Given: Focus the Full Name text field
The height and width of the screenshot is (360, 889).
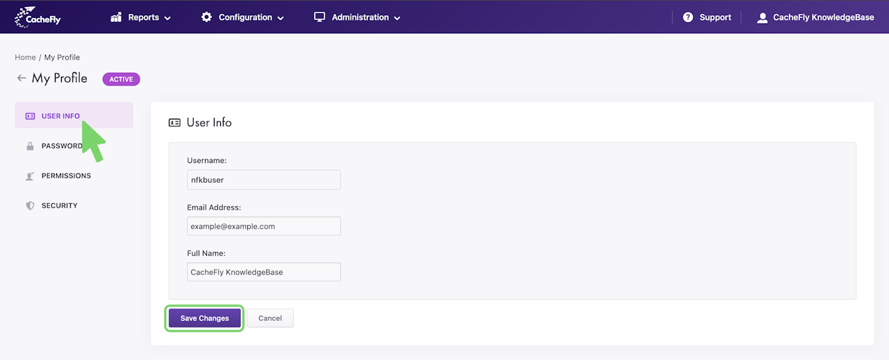Looking at the screenshot, I should tap(264, 272).
